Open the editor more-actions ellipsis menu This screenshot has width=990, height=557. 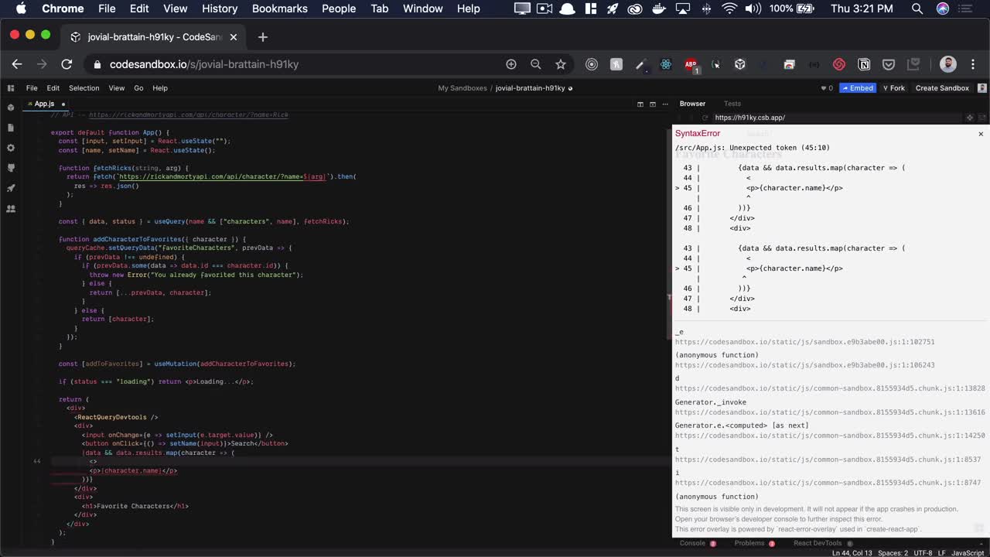pyautogui.click(x=664, y=103)
